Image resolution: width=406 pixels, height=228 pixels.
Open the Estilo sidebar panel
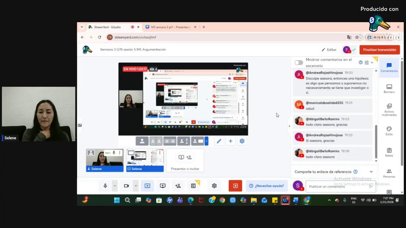point(389,131)
